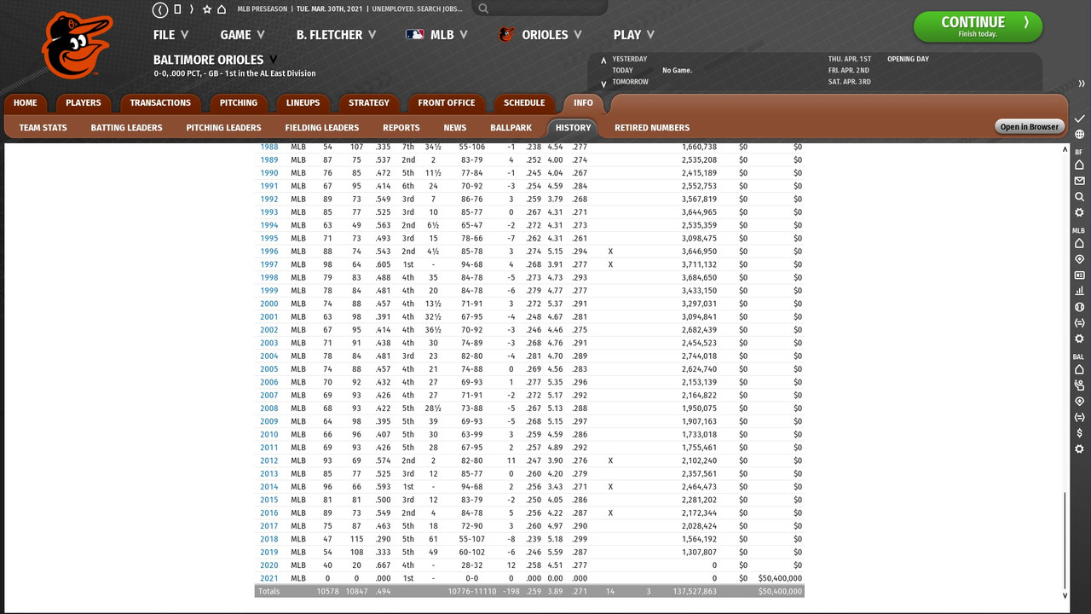Click the rectangle icon beside the back arrow
Image resolution: width=1091 pixels, height=614 pixels.
click(177, 9)
